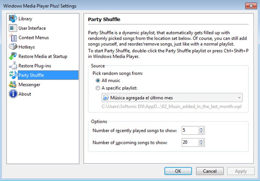Click the playlist icon in the dropdown
The image size is (260, 181).
pyautogui.click(x=106, y=97)
